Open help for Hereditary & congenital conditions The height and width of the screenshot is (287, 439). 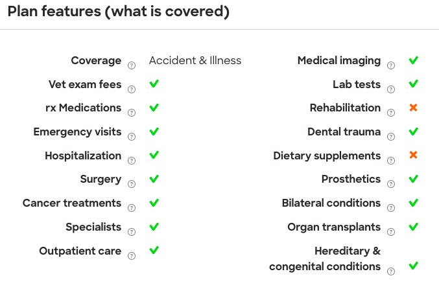[391, 271]
